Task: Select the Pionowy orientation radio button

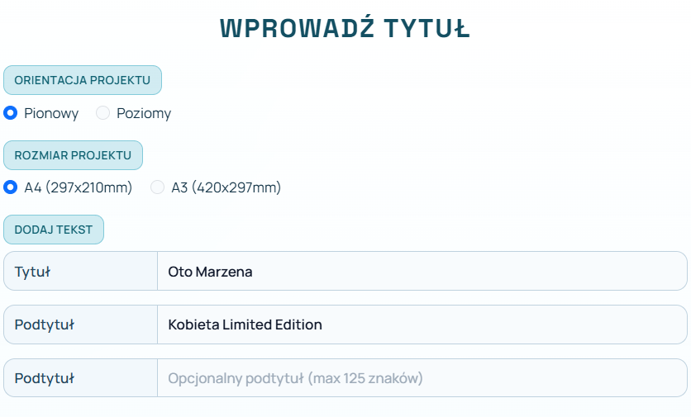Action: (11, 113)
